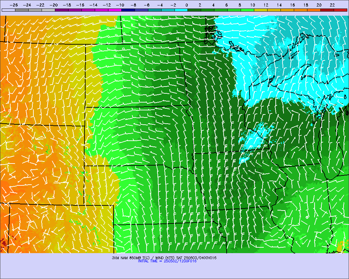349x279 pixels.
Task: Select the dark green swatch between 0 and 2
Action: coord(195,10)
